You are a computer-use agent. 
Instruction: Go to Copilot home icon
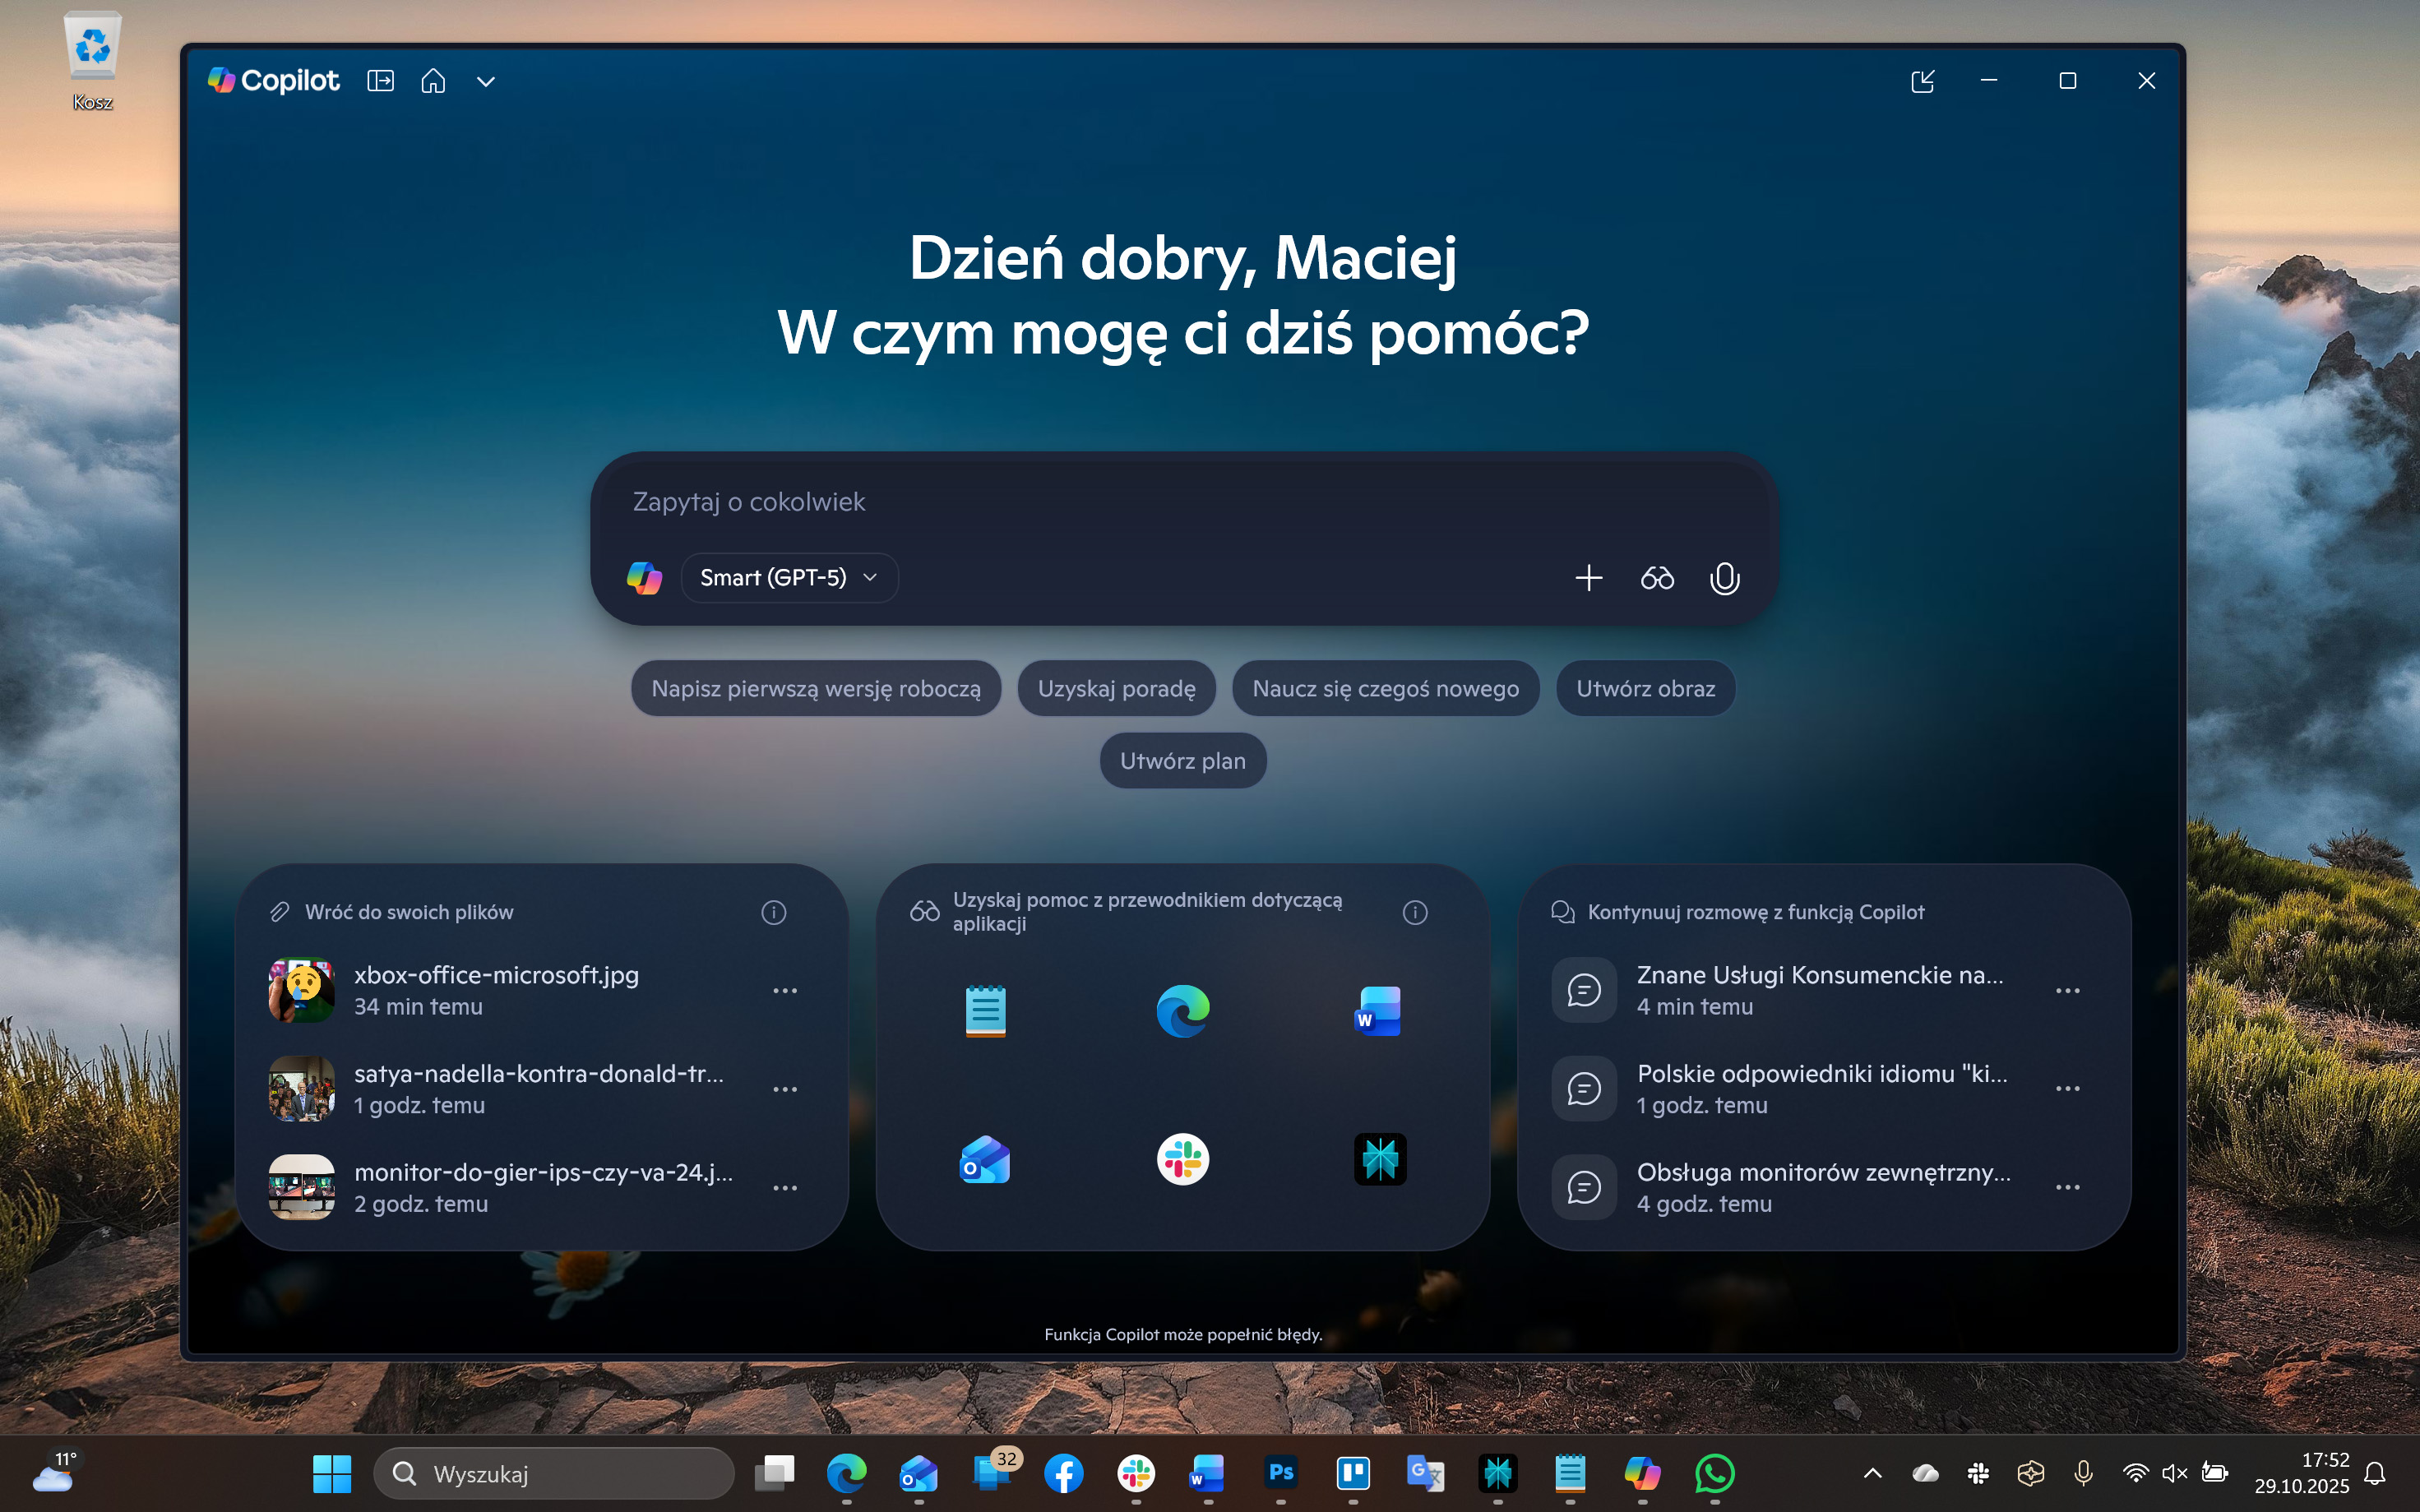point(433,81)
